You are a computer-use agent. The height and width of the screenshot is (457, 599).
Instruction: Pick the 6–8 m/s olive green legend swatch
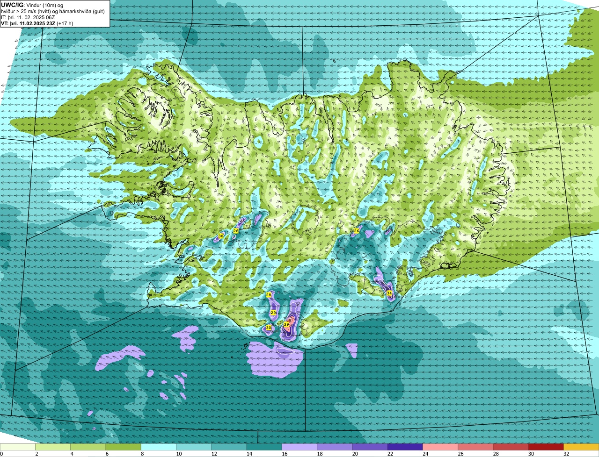(123, 447)
